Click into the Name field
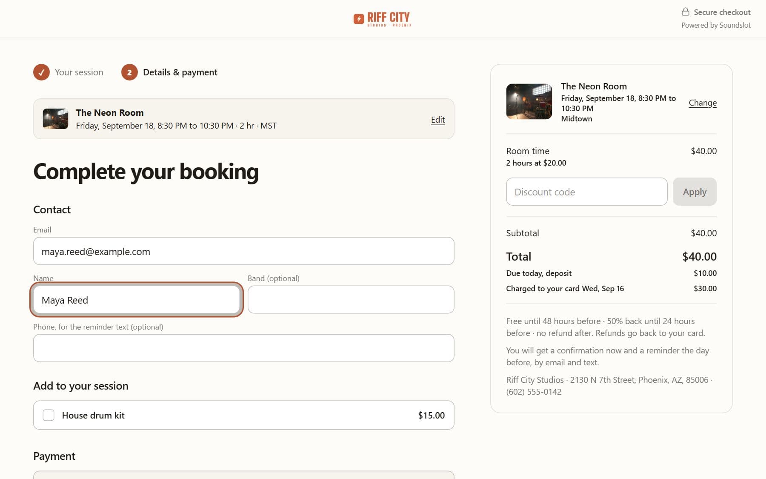766x479 pixels. tap(136, 300)
